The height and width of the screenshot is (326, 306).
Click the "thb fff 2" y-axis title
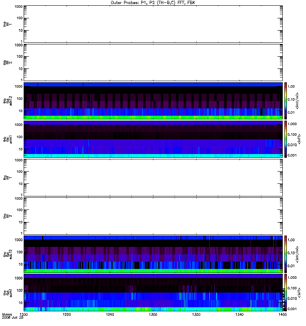[x=7, y=62]
